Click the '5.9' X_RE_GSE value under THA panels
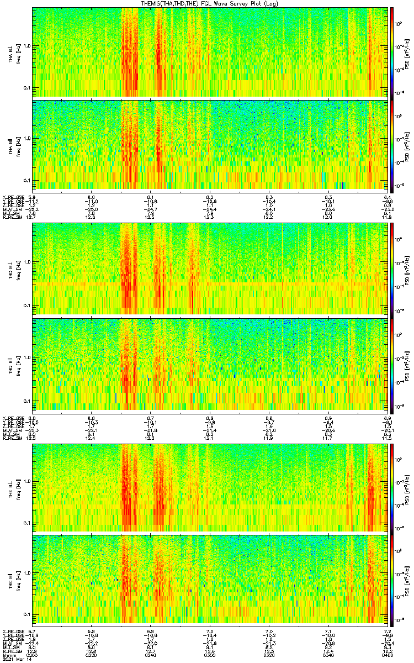This screenshot has width=414, height=663. tap(33, 197)
